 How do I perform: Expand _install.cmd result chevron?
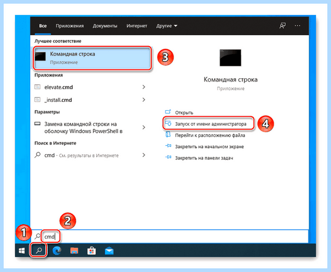[144, 100]
